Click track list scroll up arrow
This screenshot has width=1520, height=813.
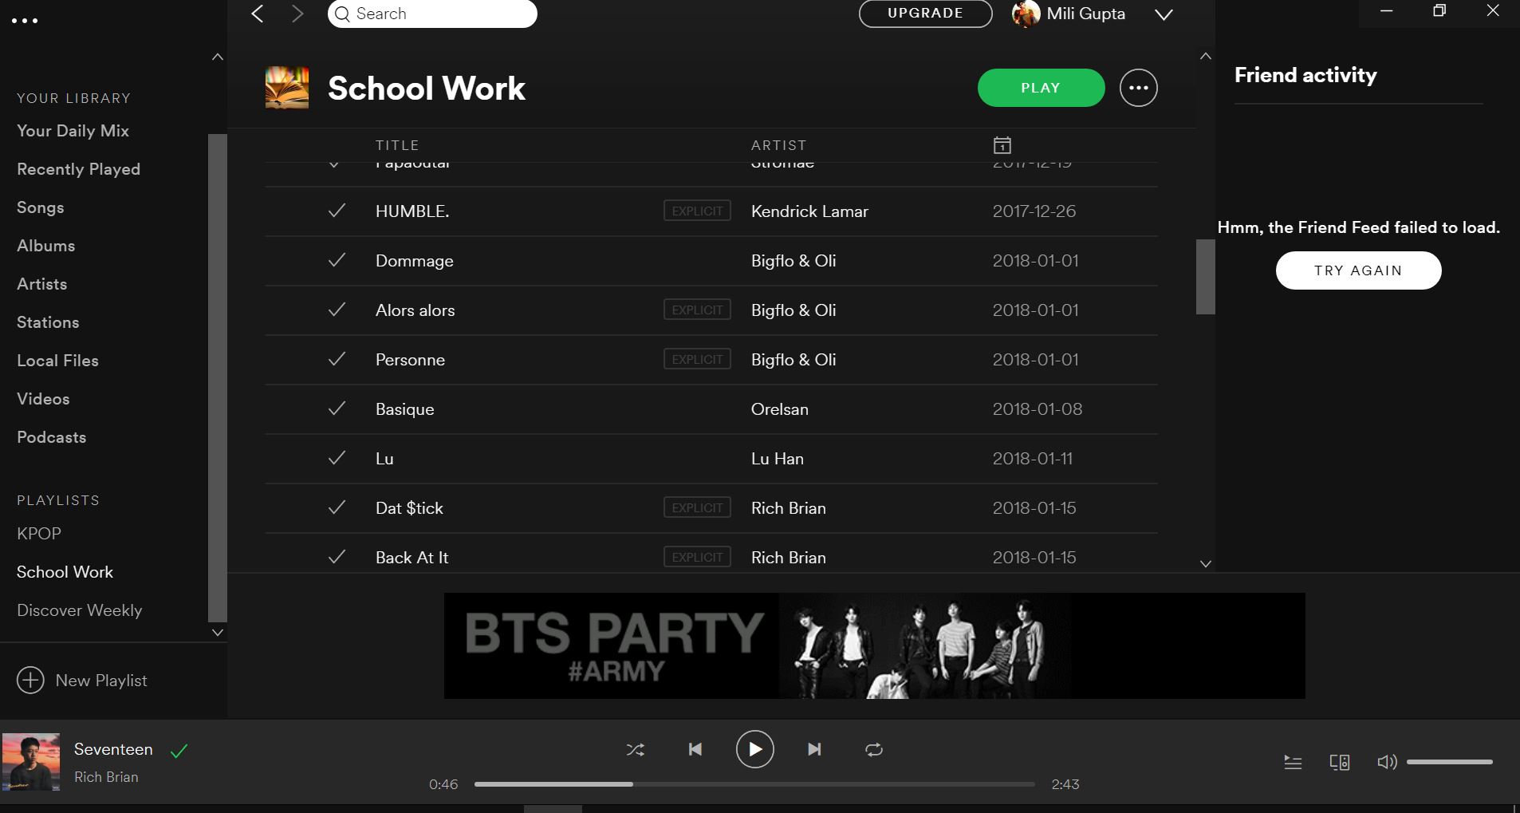coord(1206,56)
